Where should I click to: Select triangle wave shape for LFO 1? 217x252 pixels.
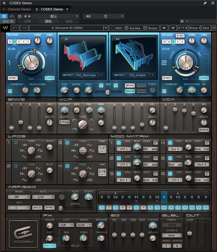pyautogui.click(x=38, y=145)
